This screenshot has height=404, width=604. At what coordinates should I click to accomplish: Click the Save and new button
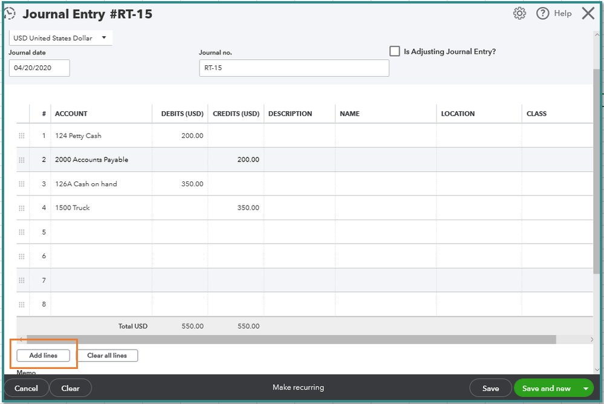pos(546,389)
